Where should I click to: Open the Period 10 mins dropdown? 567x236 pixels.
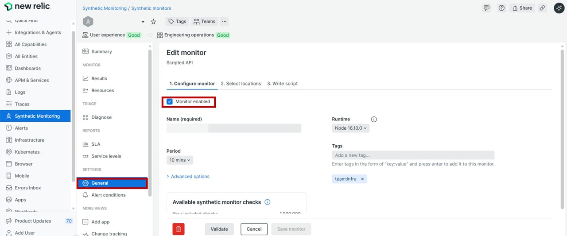point(180,160)
